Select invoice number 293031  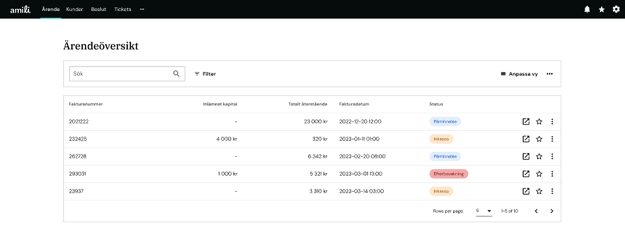(x=78, y=174)
